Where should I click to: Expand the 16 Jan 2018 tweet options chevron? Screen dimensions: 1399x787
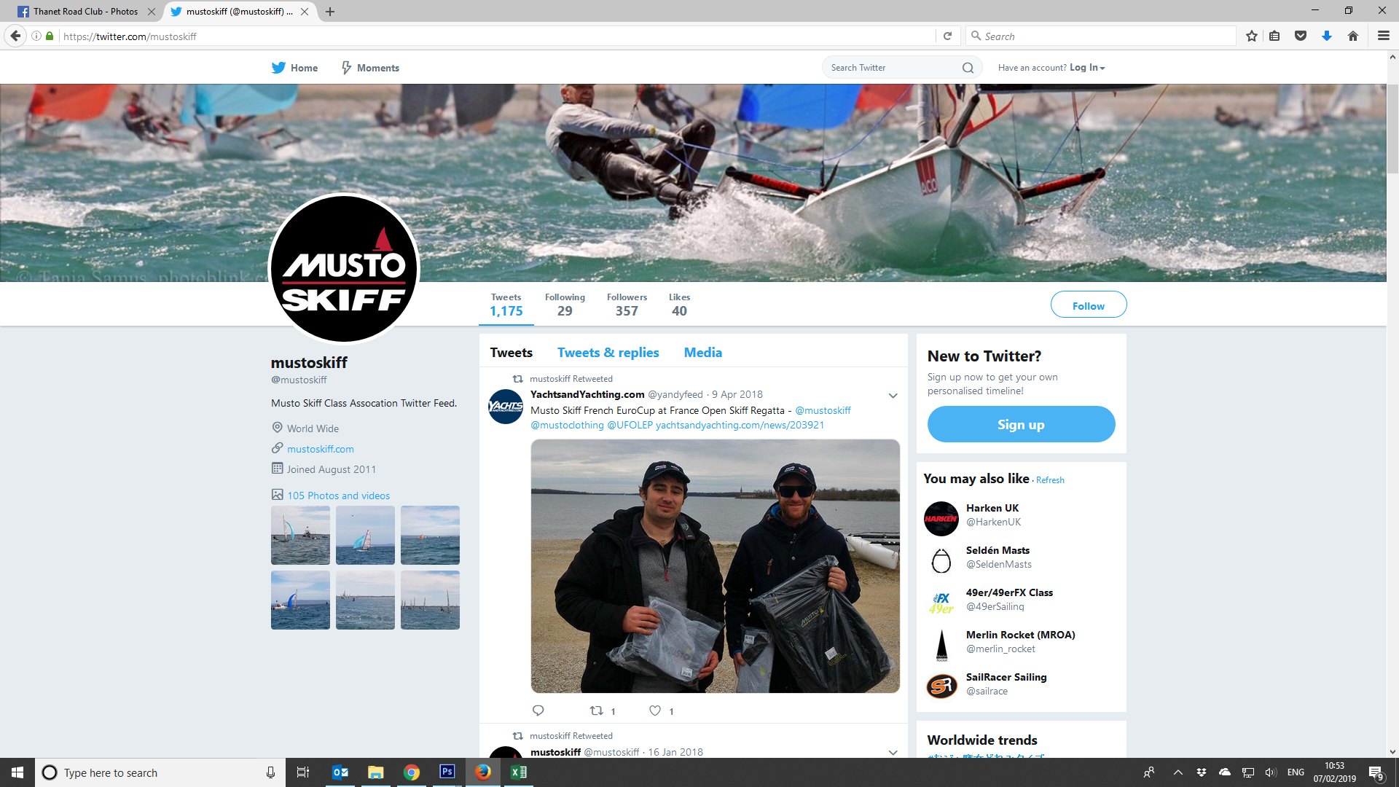pyautogui.click(x=893, y=753)
